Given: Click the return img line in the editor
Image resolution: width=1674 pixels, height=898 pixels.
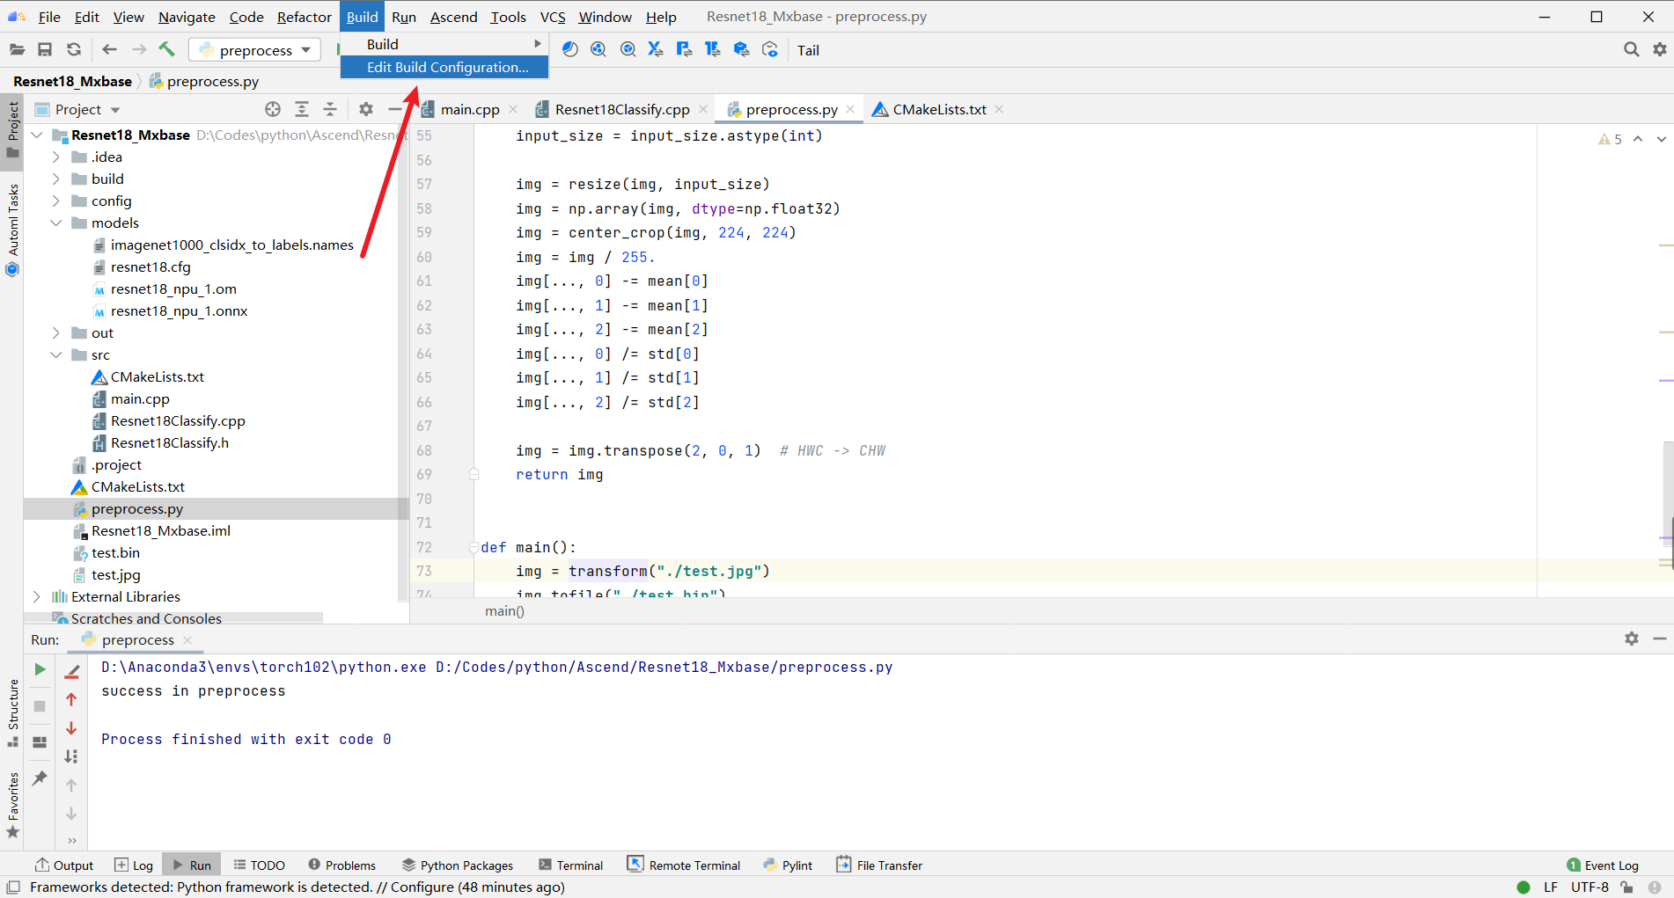Looking at the screenshot, I should (560, 474).
